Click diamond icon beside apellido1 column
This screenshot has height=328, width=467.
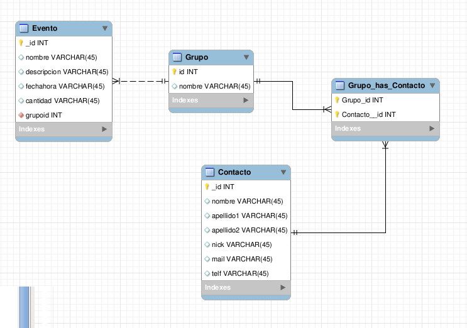[207, 216]
